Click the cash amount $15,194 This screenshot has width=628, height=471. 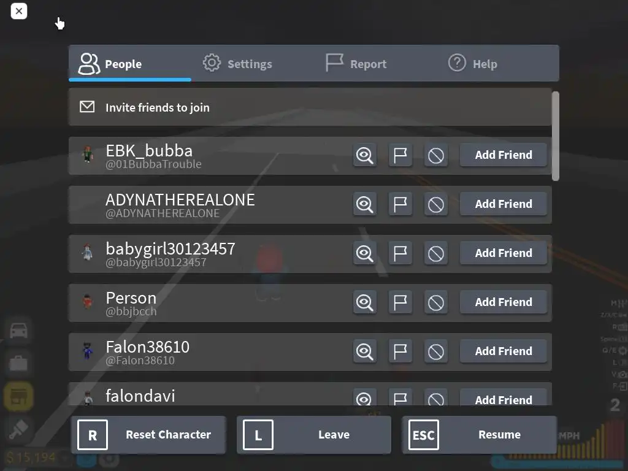31,458
